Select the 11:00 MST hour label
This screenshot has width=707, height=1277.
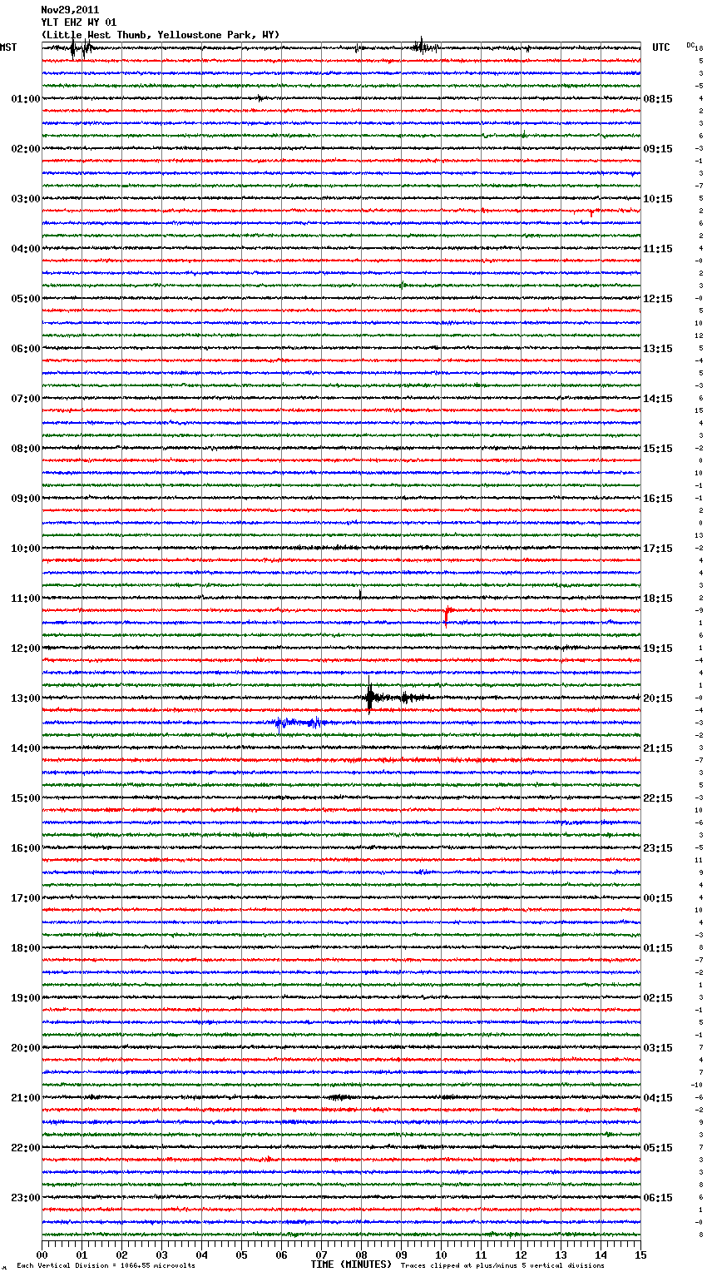26,599
